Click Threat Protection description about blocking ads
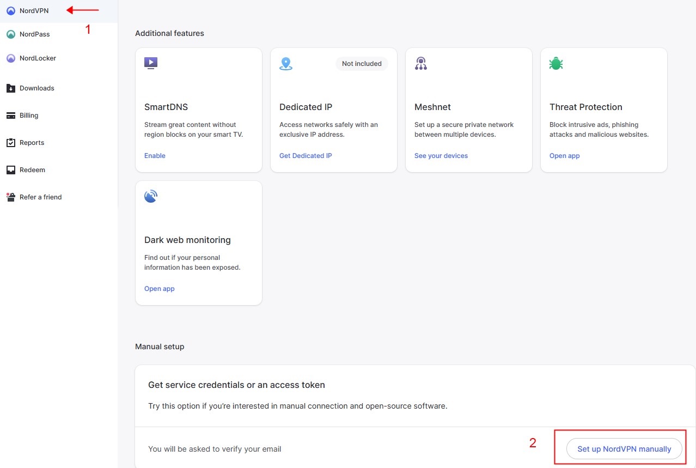The width and height of the screenshot is (696, 468). click(599, 130)
